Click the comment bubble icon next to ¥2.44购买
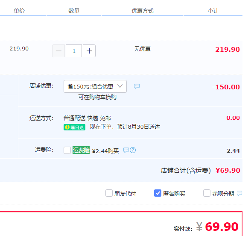 tap(126, 150)
